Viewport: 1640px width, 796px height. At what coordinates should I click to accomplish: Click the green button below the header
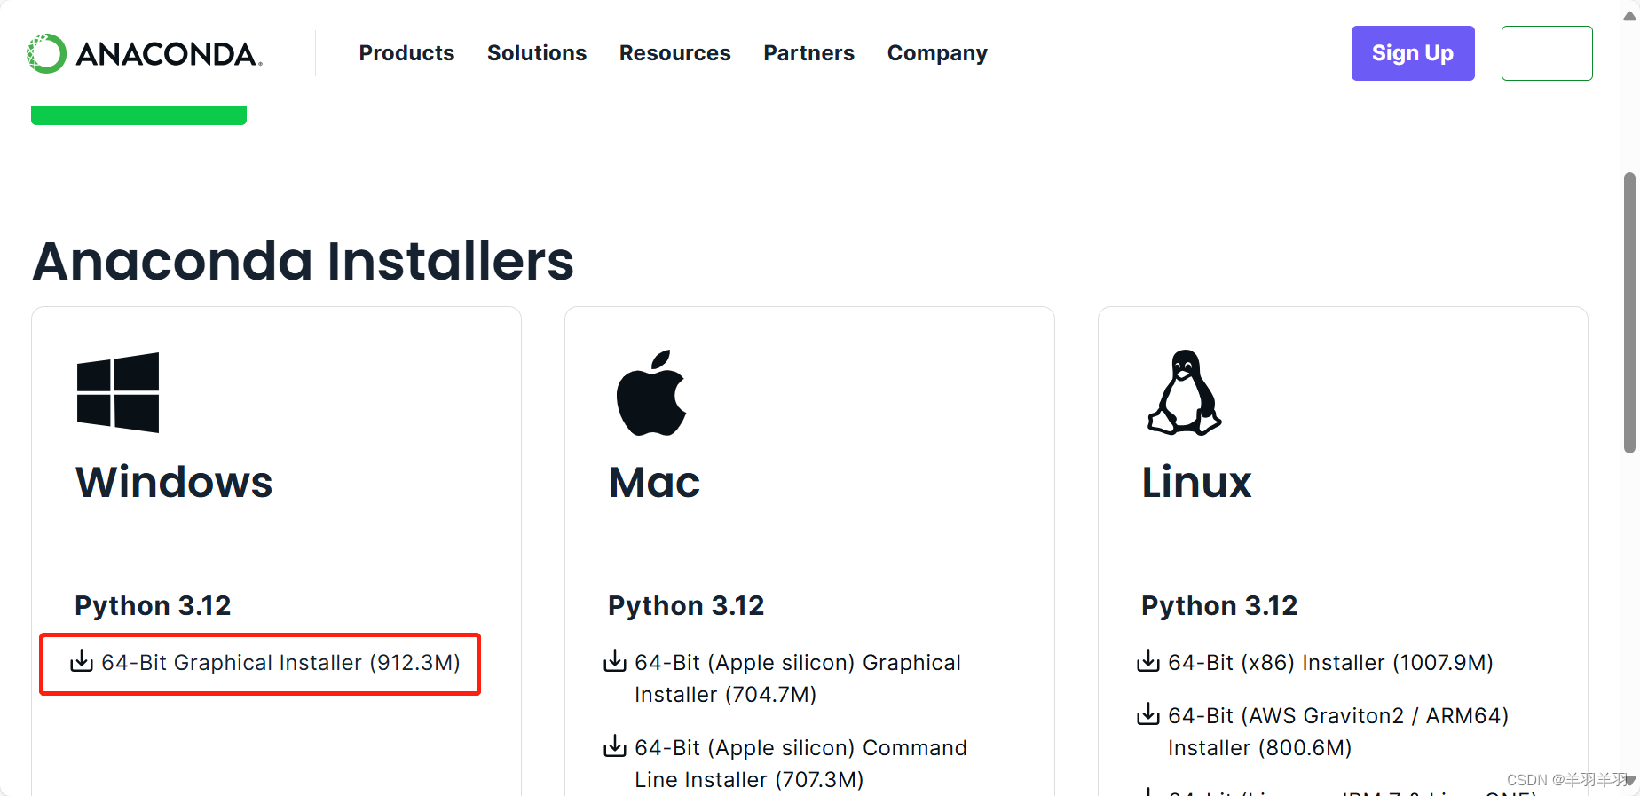coord(138,115)
